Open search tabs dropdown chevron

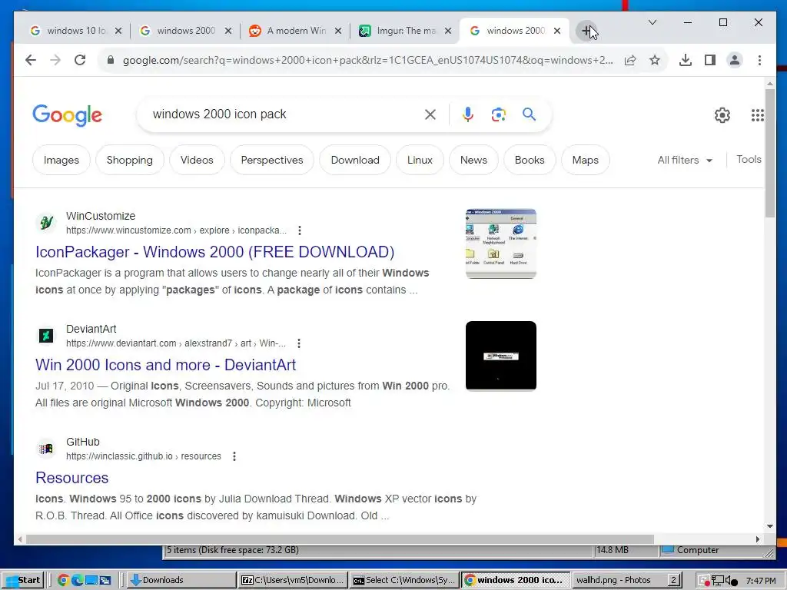pos(653,22)
